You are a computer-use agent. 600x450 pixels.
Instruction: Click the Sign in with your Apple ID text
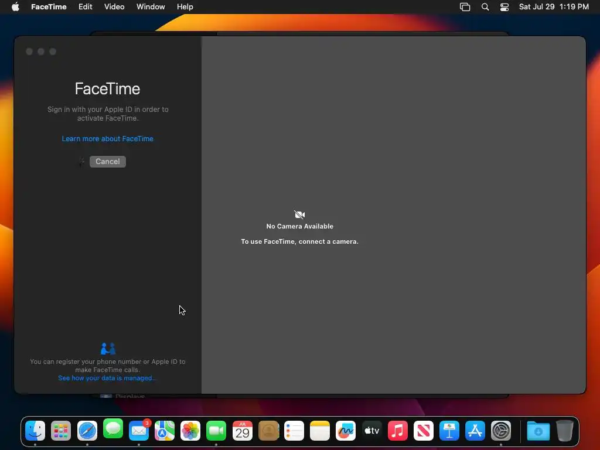click(x=108, y=114)
